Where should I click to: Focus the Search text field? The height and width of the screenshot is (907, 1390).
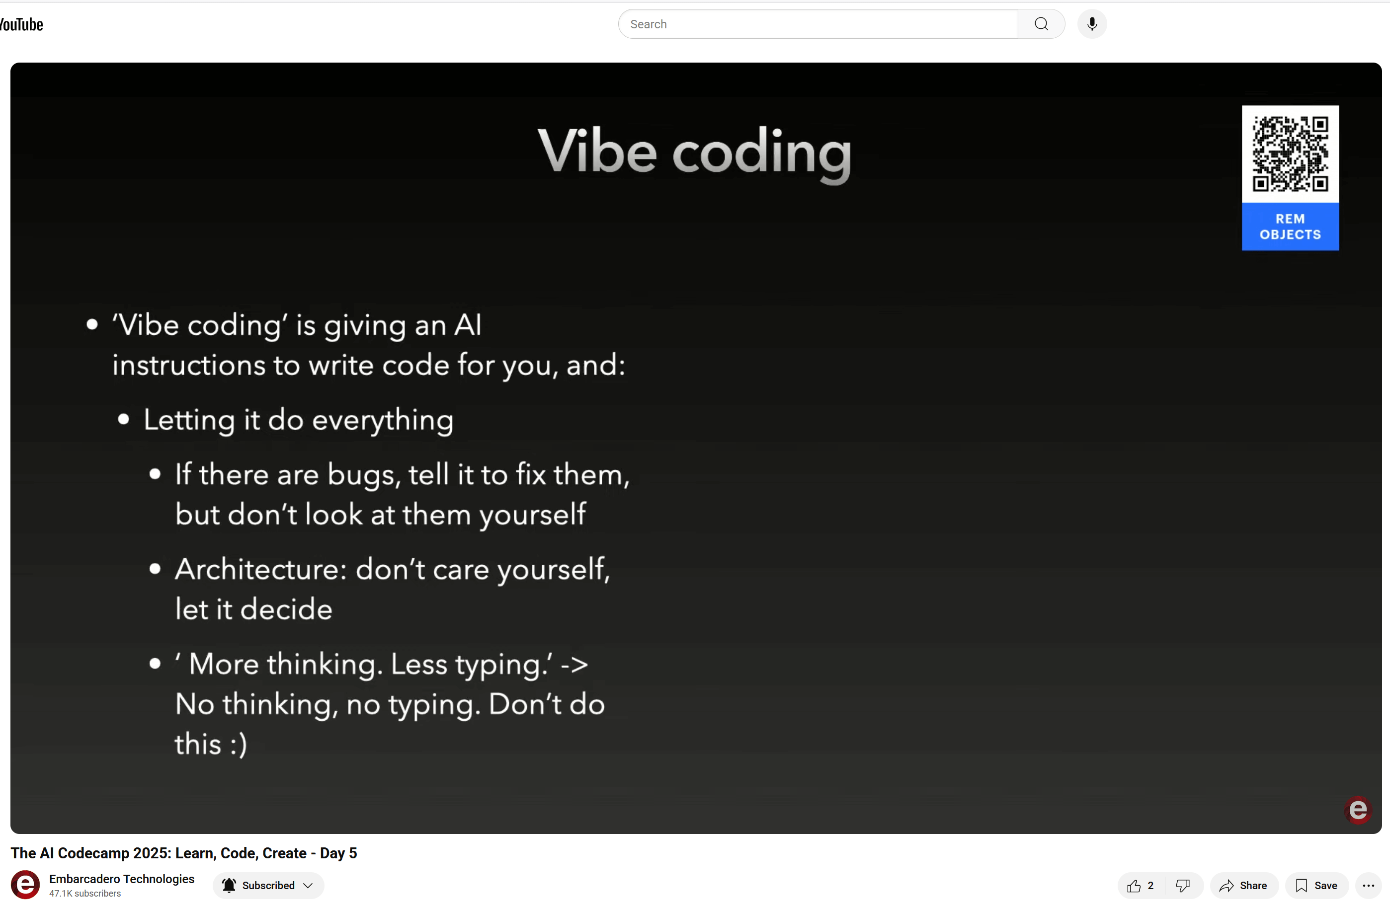tap(818, 24)
